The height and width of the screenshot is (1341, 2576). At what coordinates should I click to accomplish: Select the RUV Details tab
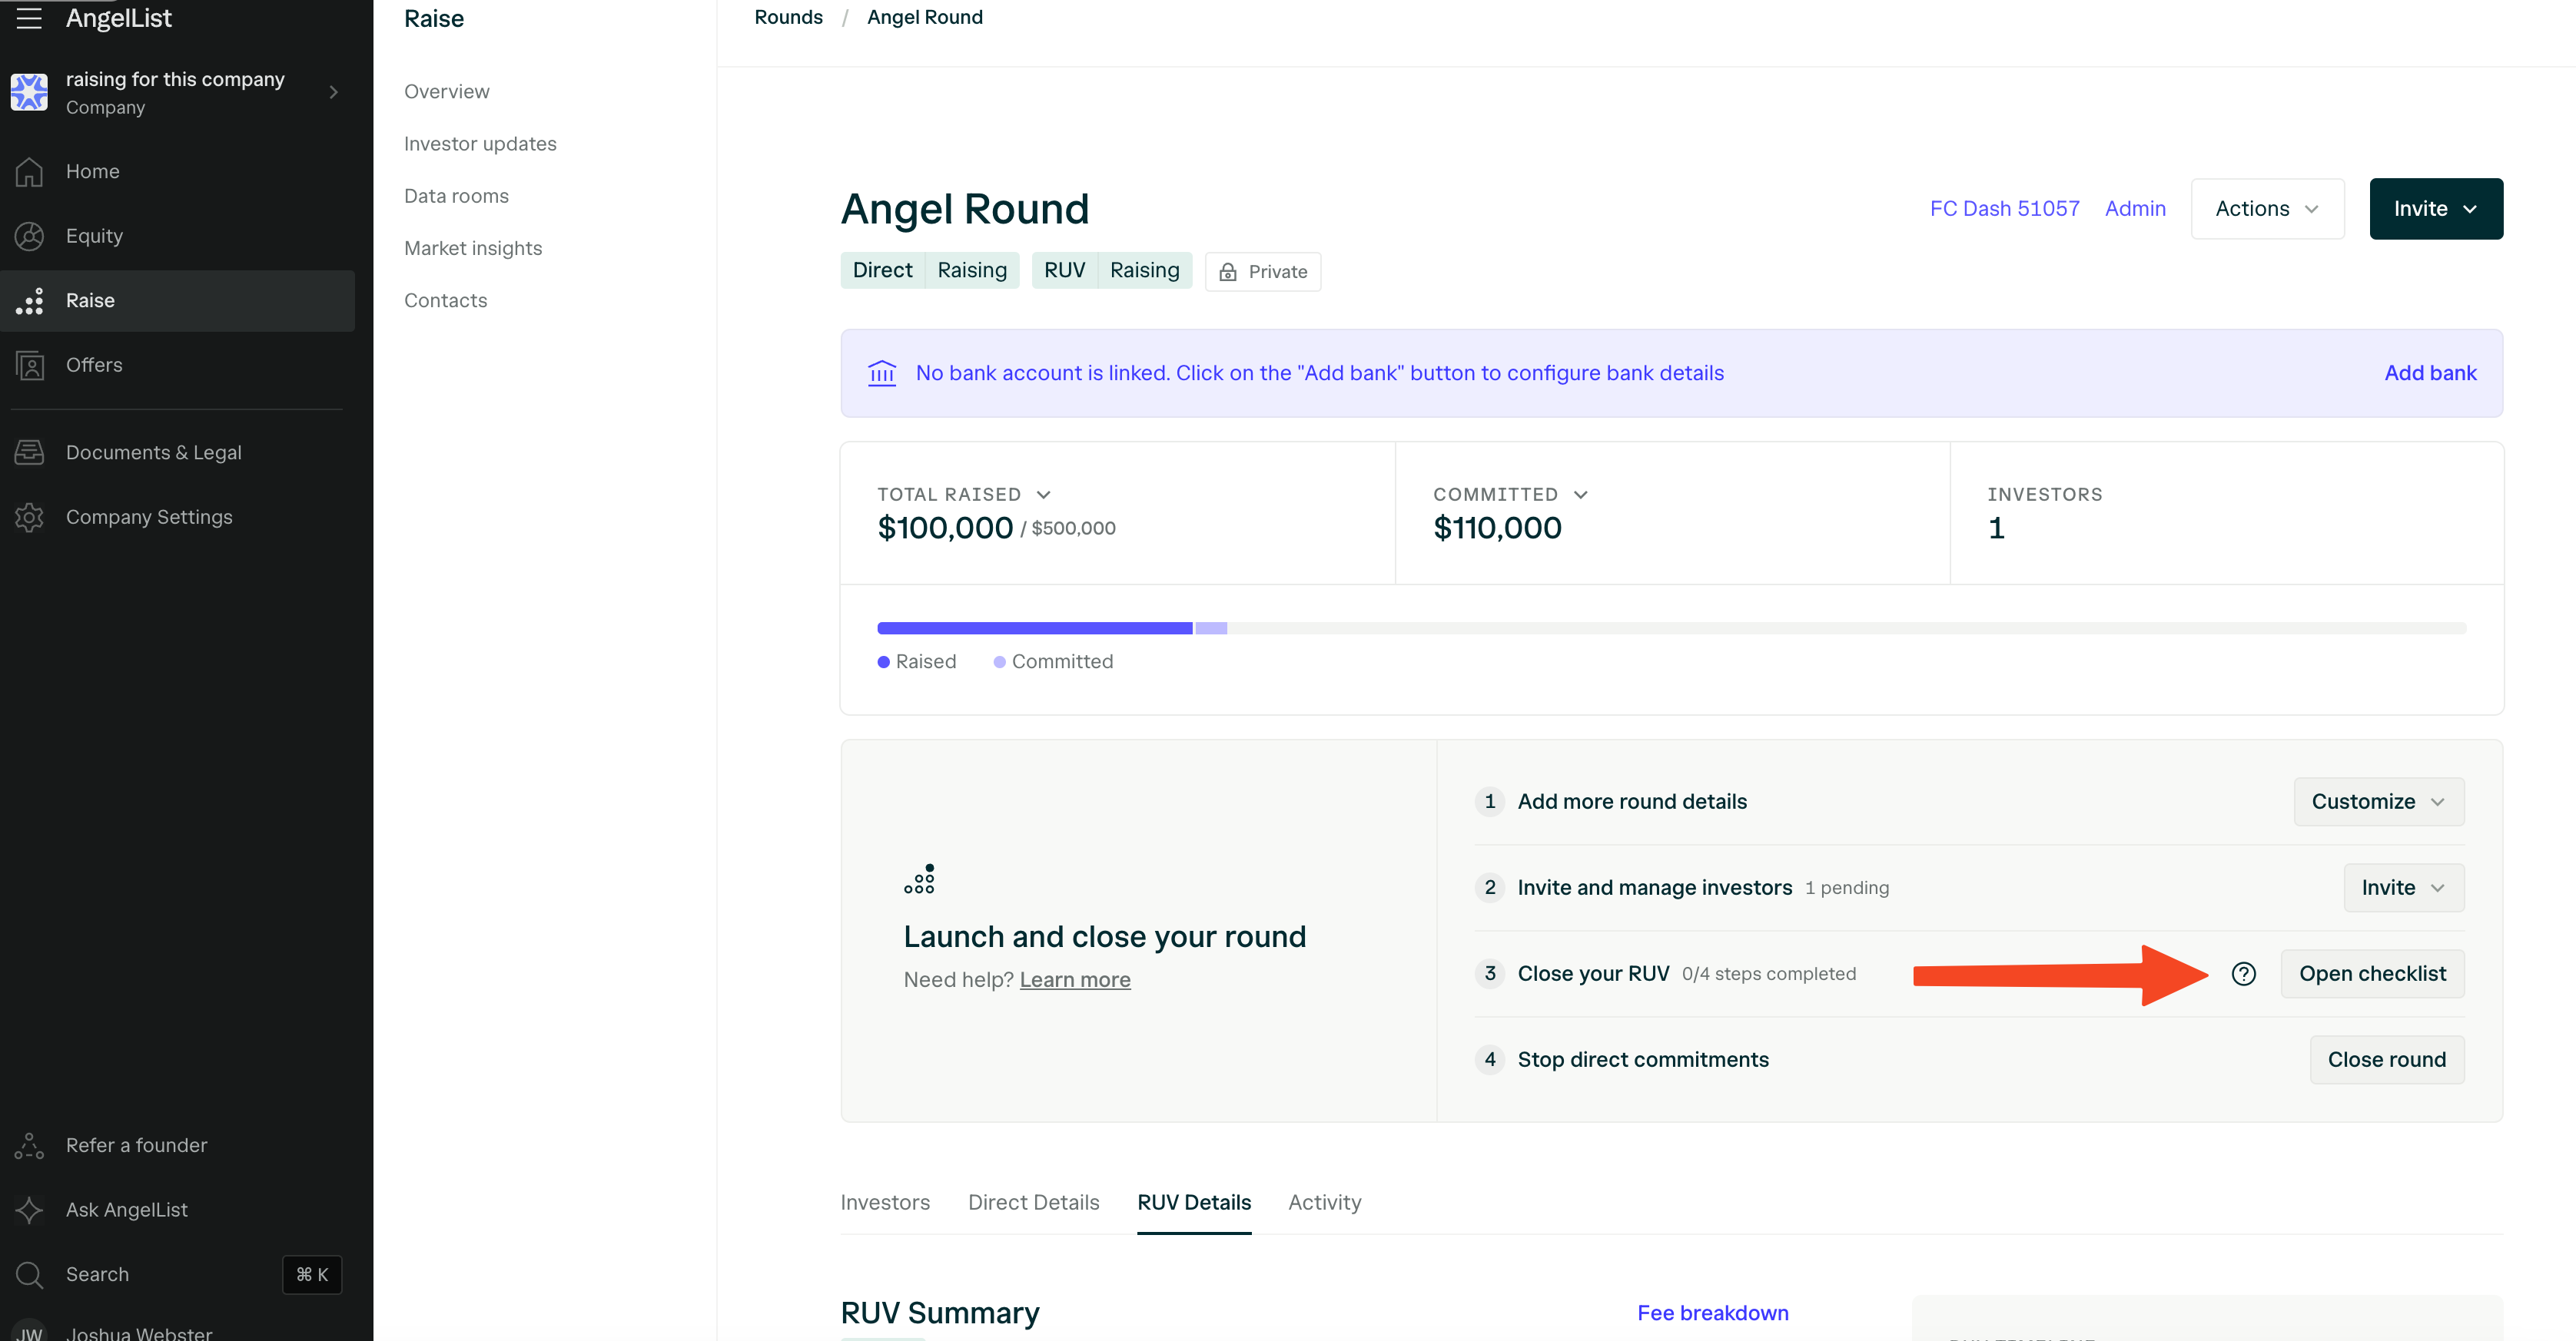point(1194,1203)
